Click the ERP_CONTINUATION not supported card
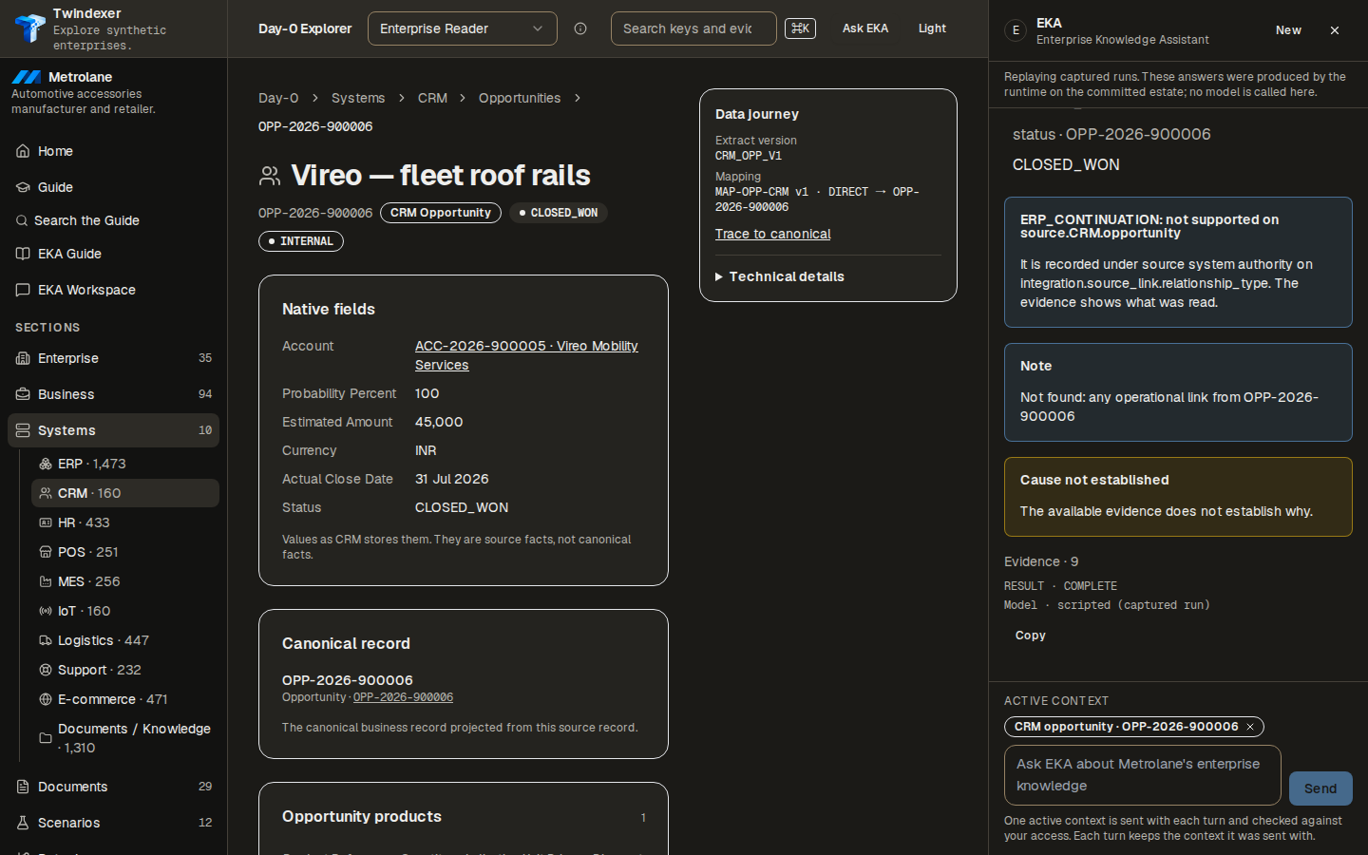1368x855 pixels. (1178, 262)
